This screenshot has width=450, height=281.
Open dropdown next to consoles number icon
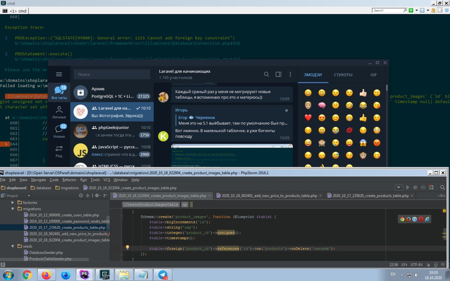pyautogui.click(x=427, y=11)
